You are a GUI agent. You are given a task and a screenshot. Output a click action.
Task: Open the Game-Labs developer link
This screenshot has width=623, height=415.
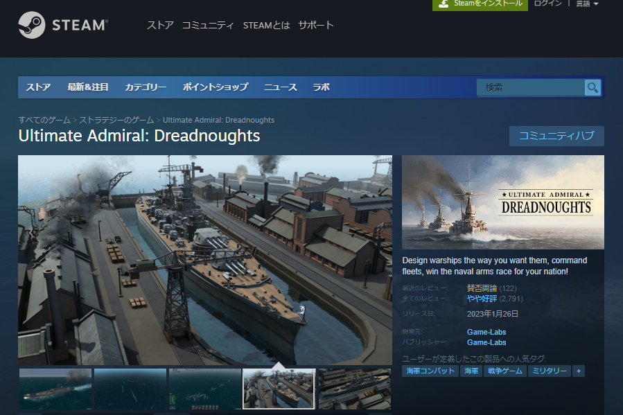click(x=486, y=332)
